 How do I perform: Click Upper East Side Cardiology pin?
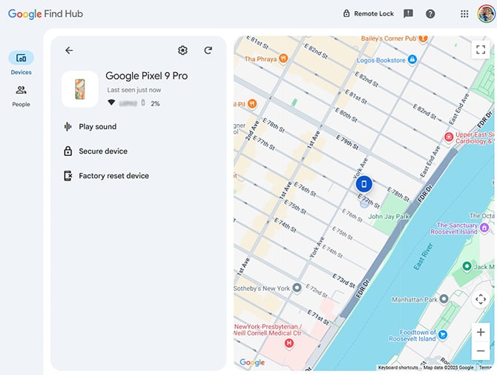449,137
